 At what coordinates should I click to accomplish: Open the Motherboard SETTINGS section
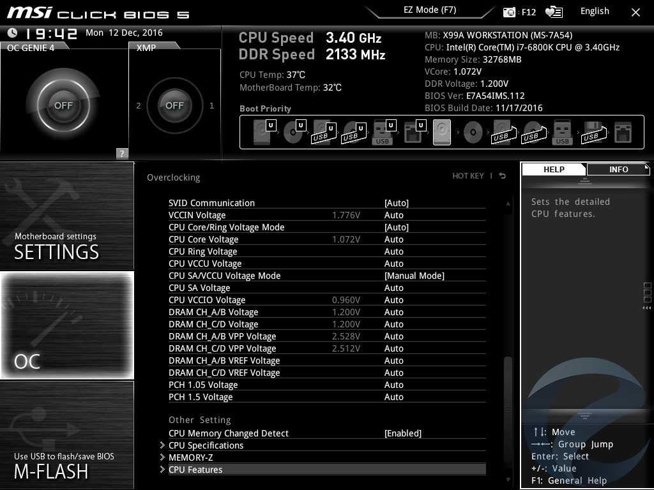click(67, 217)
